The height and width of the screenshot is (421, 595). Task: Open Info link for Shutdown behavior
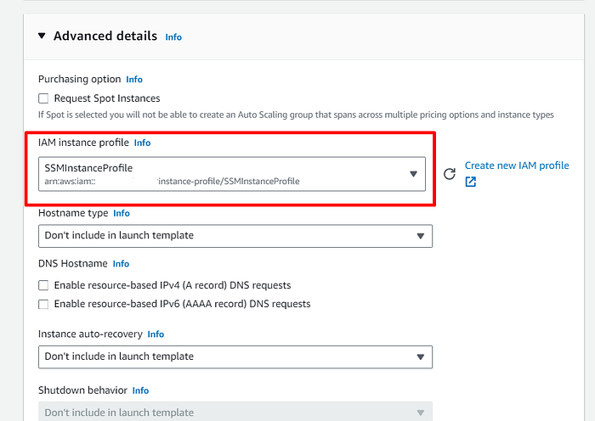pyautogui.click(x=140, y=390)
